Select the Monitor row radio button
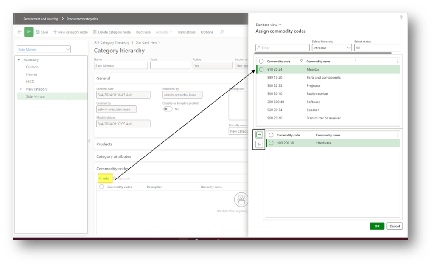The image size is (434, 266). pos(261,69)
